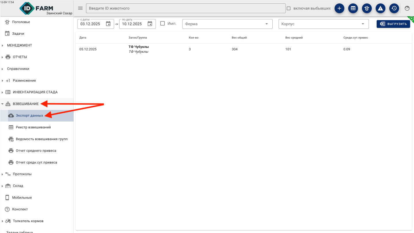Expand the Размножение section
This screenshot has height=233, width=414.
(37, 81)
